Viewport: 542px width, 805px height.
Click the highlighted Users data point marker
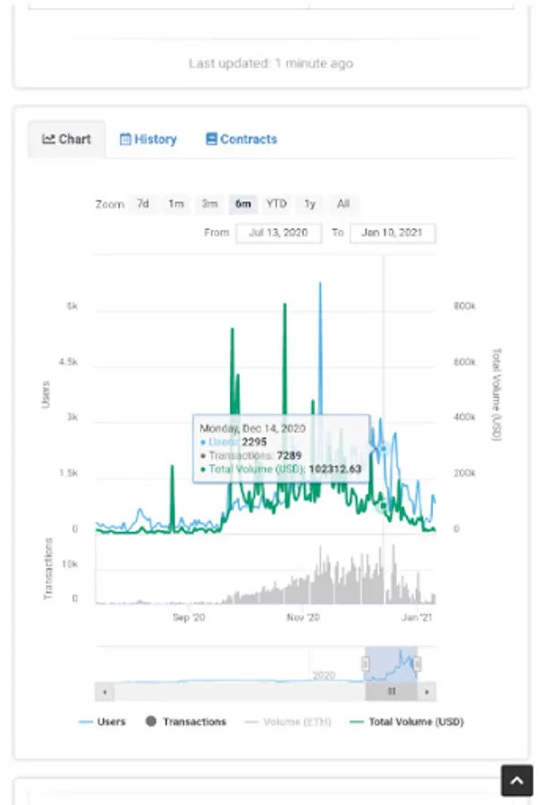(383, 449)
